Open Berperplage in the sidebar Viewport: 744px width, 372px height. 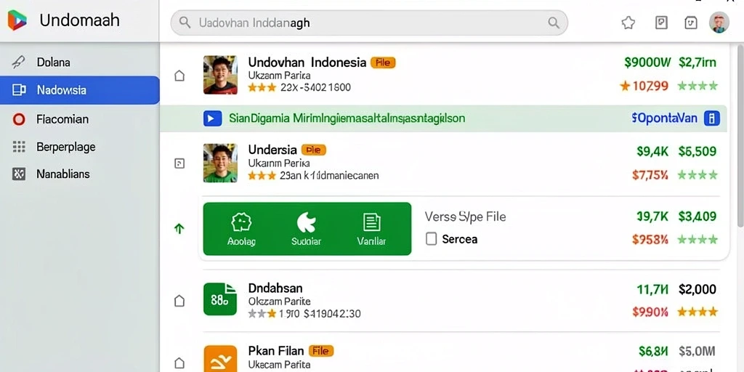click(80, 147)
